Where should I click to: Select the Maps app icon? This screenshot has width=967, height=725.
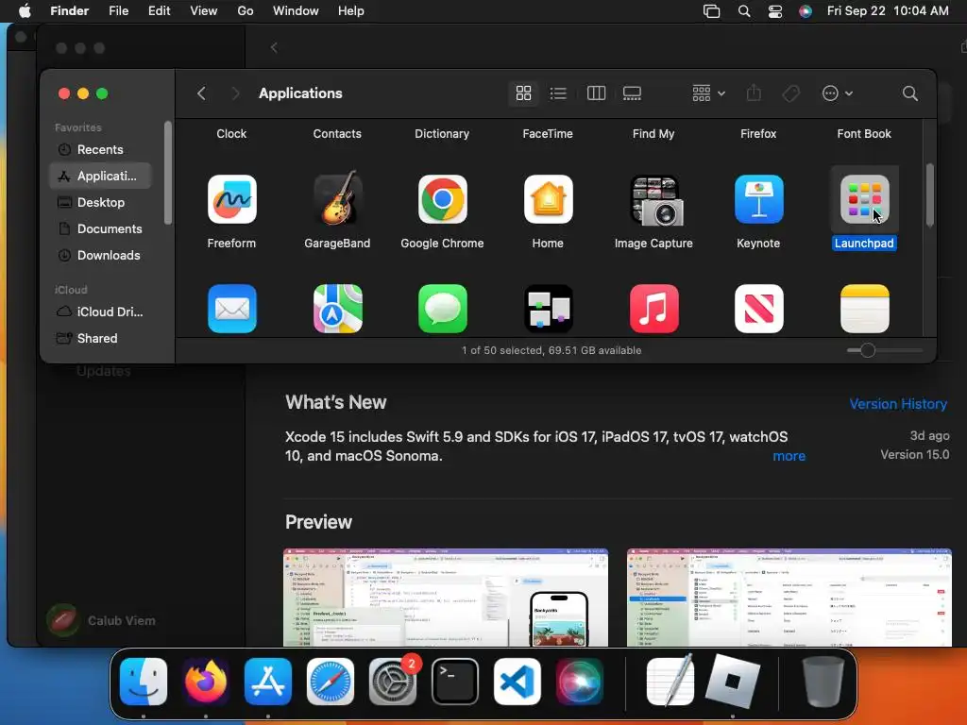coord(337,309)
